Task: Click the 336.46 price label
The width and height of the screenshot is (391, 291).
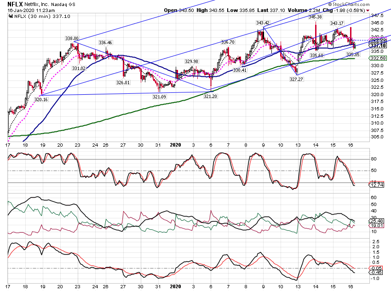Action: click(105, 43)
